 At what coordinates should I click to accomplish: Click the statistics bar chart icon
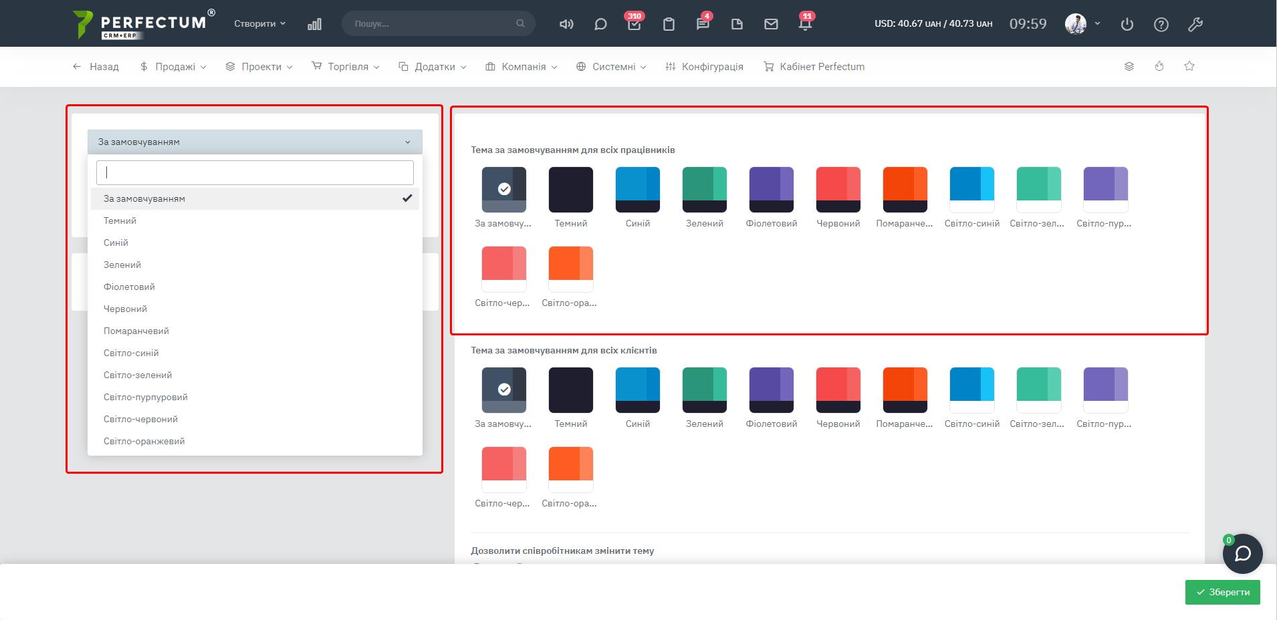click(314, 24)
